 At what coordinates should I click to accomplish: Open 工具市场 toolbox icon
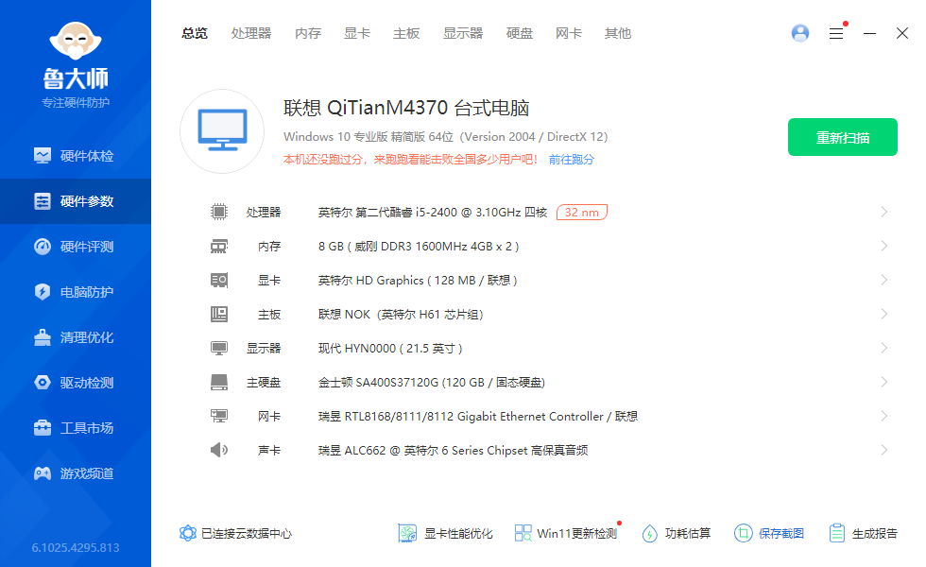click(43, 428)
